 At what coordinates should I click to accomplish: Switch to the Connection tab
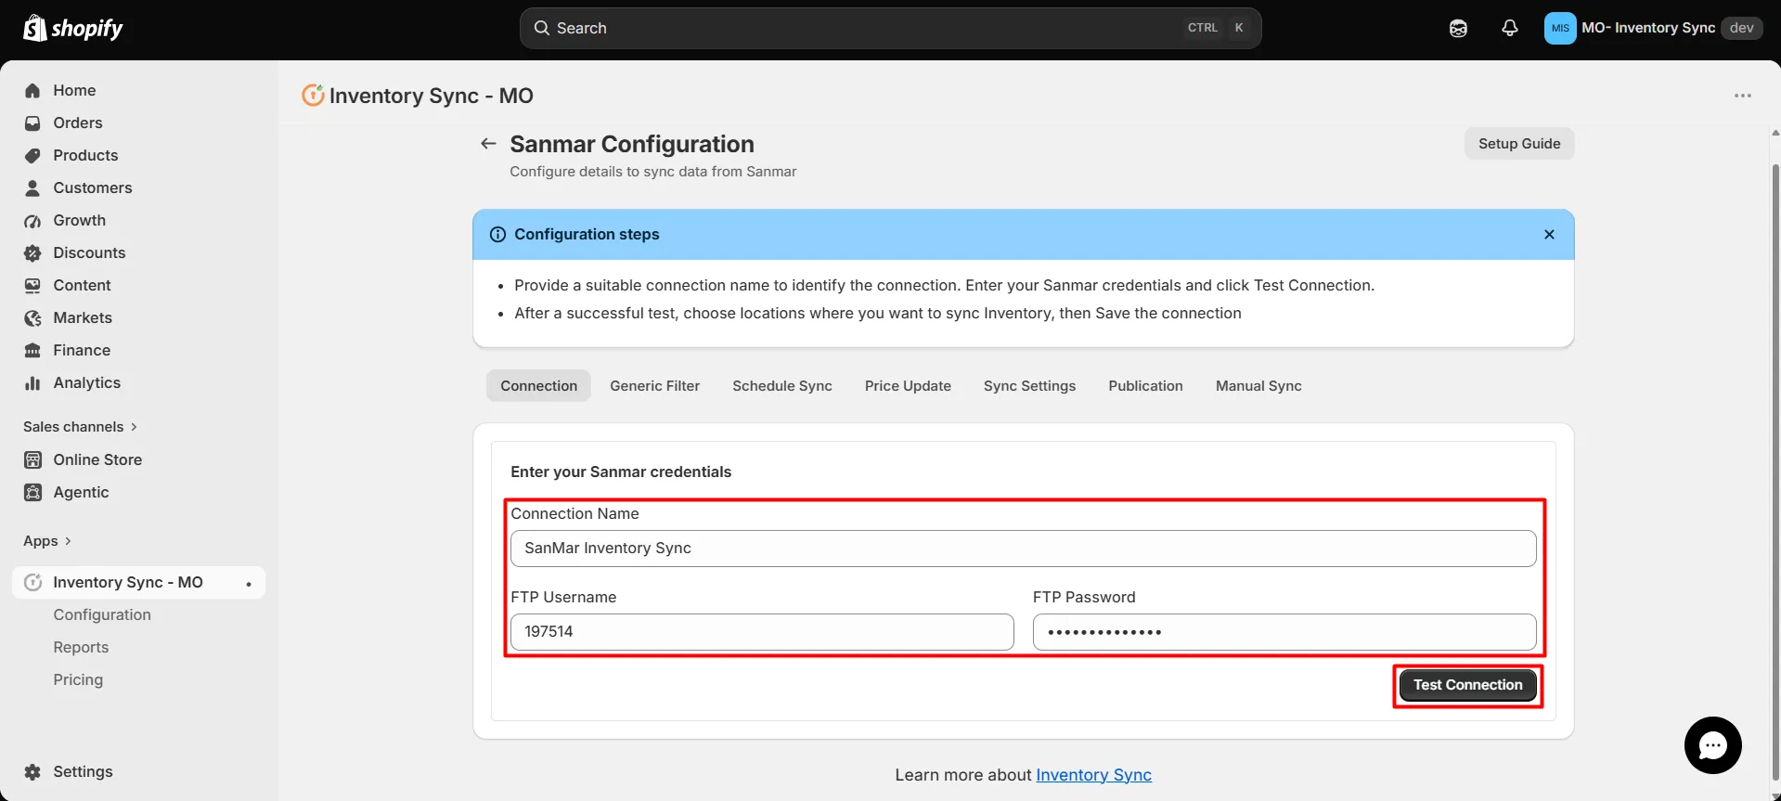[538, 385]
